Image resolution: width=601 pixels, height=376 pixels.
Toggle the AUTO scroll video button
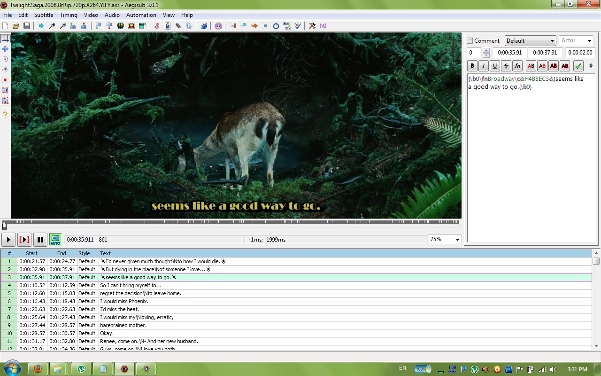pos(55,240)
